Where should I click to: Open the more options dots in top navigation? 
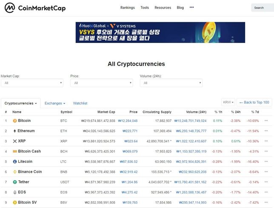click(x=191, y=8)
